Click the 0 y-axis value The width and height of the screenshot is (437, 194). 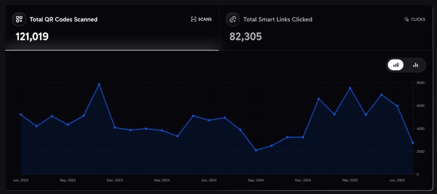418,175
